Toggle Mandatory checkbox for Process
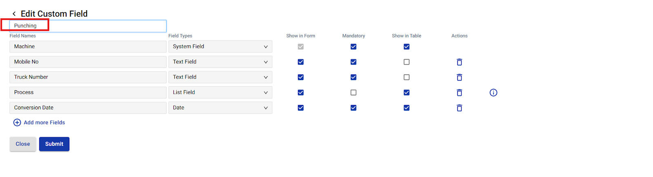 point(353,93)
